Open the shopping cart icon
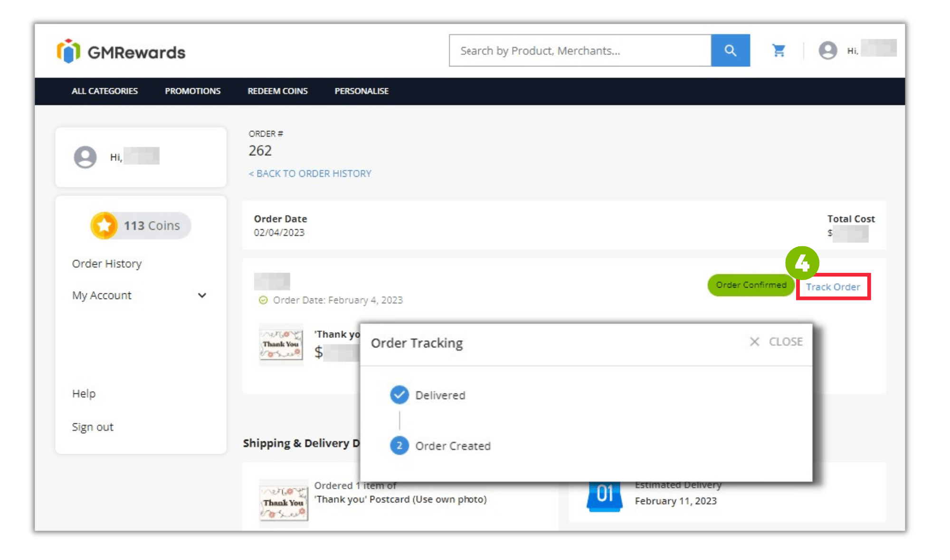This screenshot has height=560, width=950. tap(779, 50)
